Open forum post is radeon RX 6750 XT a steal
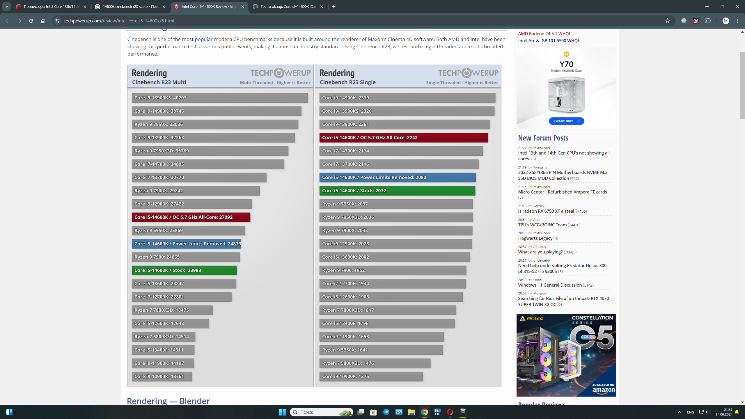The height and width of the screenshot is (419, 745). coord(547,211)
